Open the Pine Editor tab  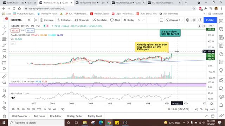point(56,116)
